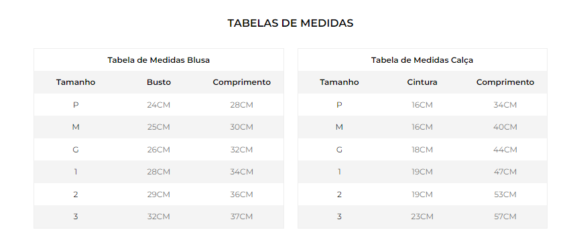The width and height of the screenshot is (571, 250).
Task: Click the Cintura column header
Action: tap(422, 82)
